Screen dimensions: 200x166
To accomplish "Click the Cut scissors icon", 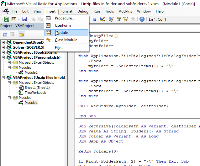I will [x=34, y=19].
